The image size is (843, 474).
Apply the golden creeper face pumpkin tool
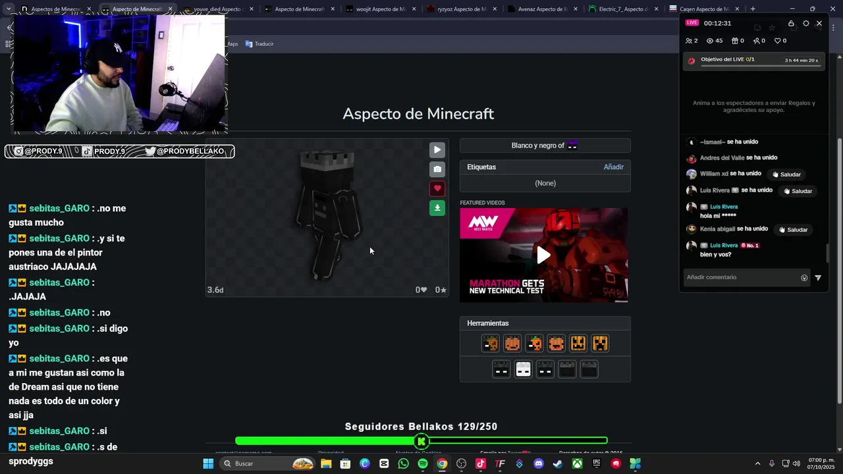click(x=600, y=343)
